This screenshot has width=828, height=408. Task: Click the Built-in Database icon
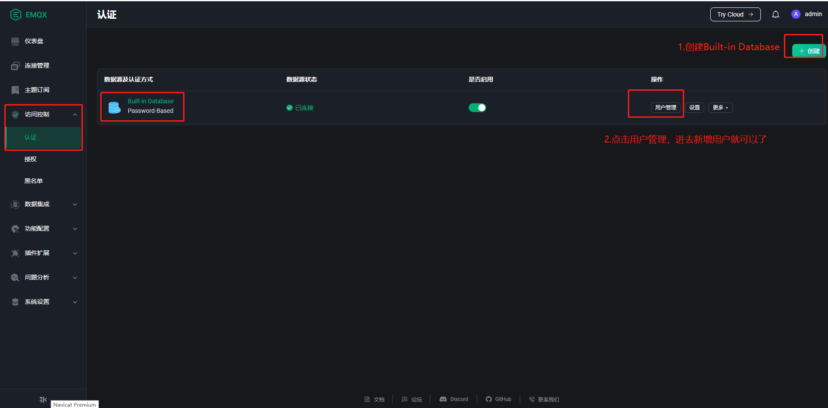pyautogui.click(x=115, y=107)
